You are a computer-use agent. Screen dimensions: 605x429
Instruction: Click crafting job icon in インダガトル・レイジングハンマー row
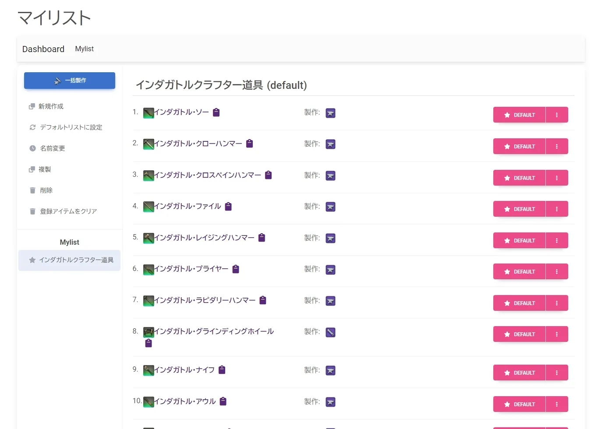click(x=331, y=239)
